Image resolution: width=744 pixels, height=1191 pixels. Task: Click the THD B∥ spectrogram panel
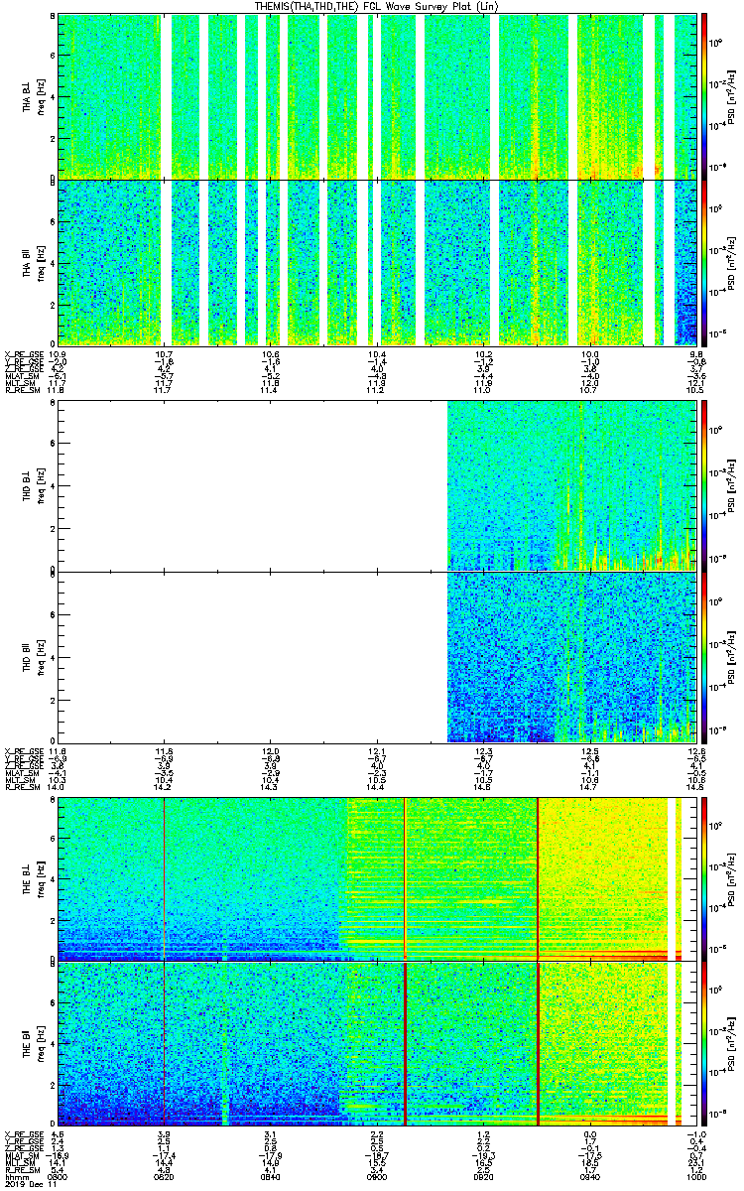pyautogui.click(x=377, y=657)
